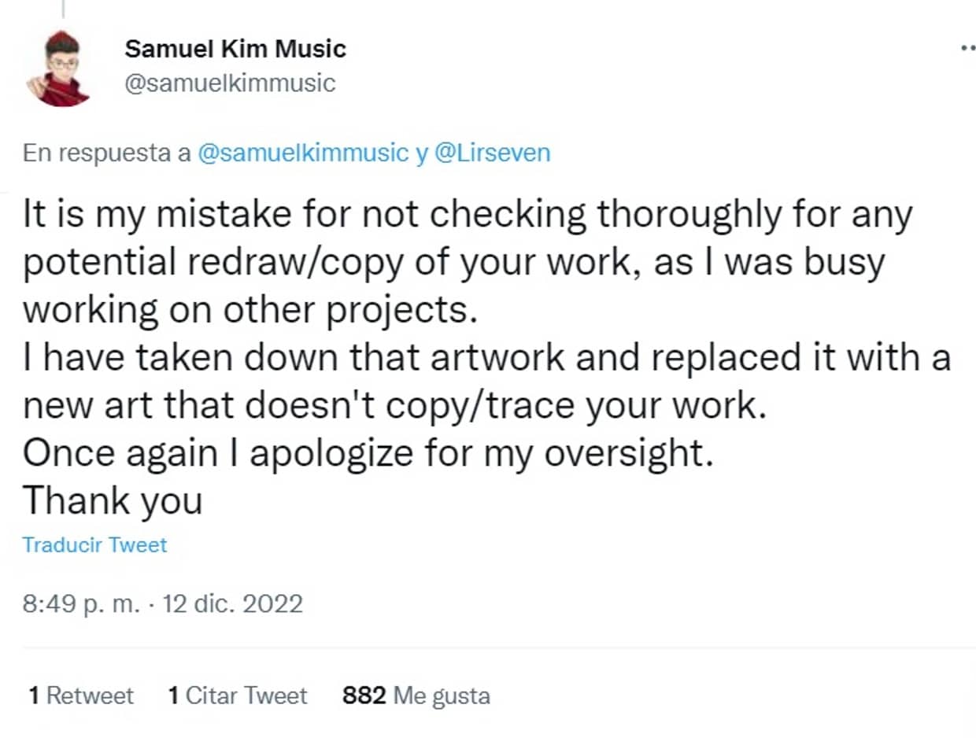The image size is (976, 738).
Task: Click the 12 dic. 2022 date
Action: (232, 603)
